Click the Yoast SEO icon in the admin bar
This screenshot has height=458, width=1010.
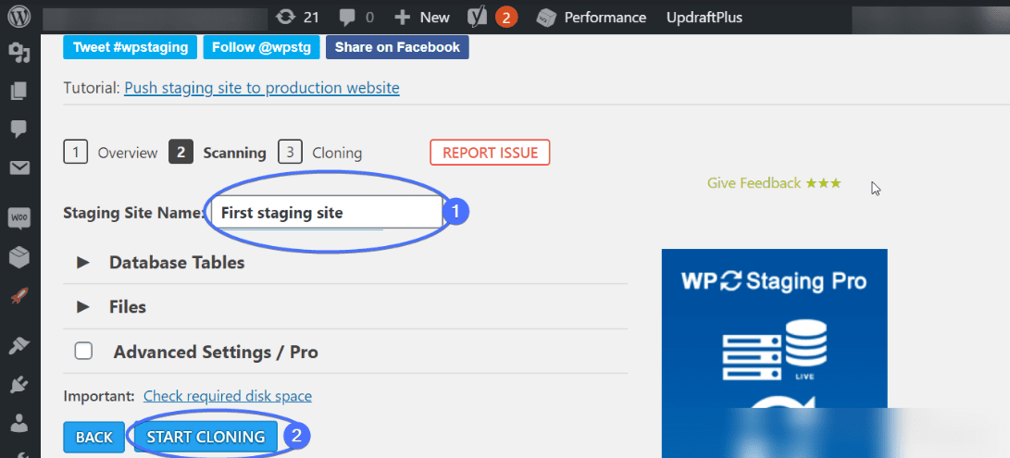(x=478, y=18)
